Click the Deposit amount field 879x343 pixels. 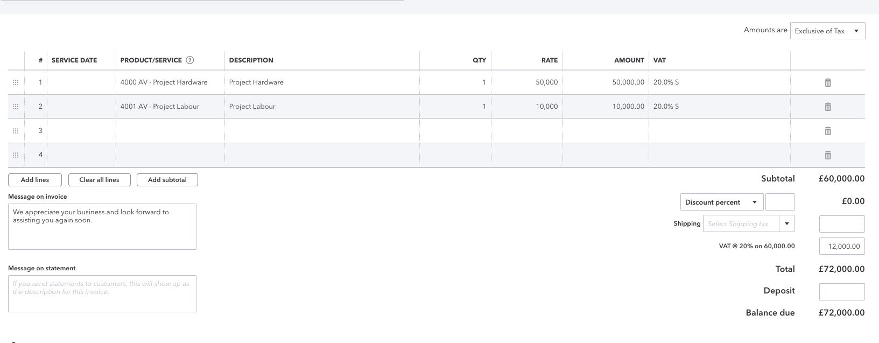[x=841, y=291]
